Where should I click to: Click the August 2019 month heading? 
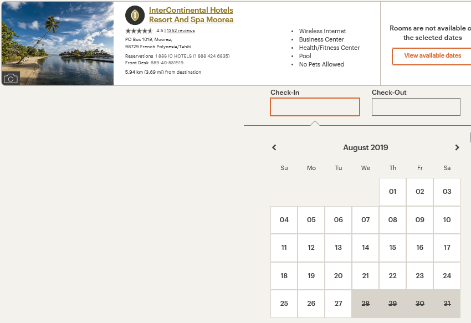tap(366, 147)
